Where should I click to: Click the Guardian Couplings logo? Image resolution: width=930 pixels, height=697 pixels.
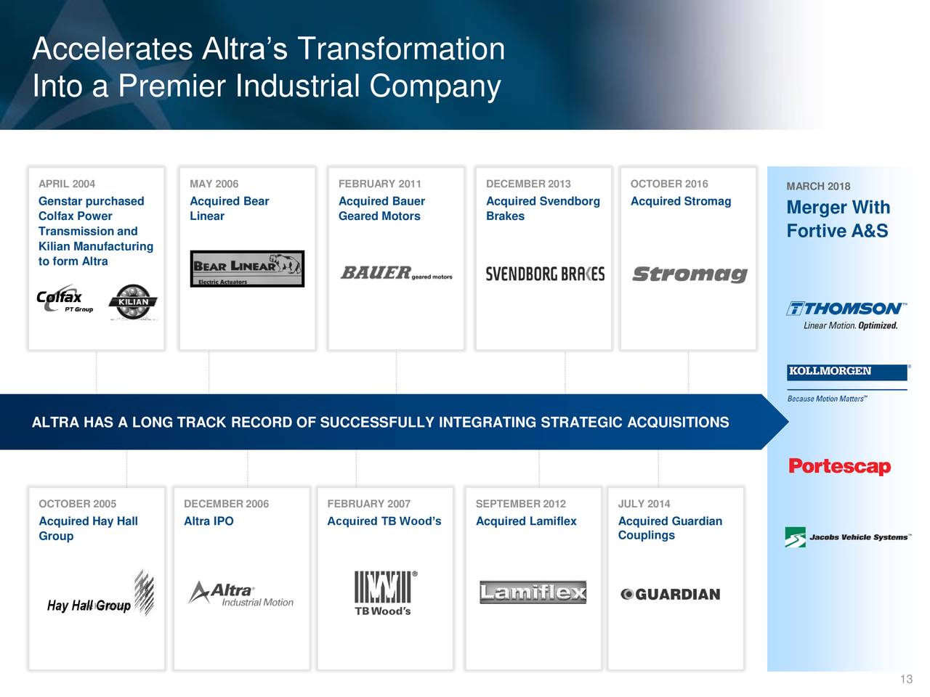pyautogui.click(x=670, y=593)
